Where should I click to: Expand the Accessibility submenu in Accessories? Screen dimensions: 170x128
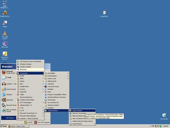57,73
